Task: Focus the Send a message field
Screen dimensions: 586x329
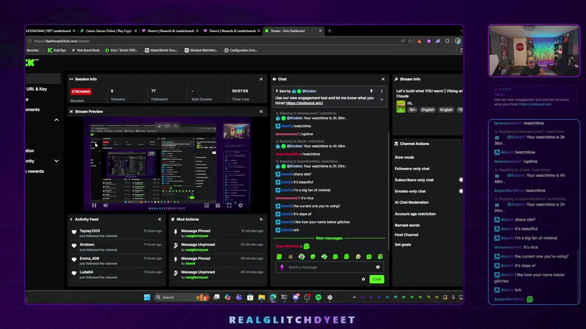Action: (330, 267)
